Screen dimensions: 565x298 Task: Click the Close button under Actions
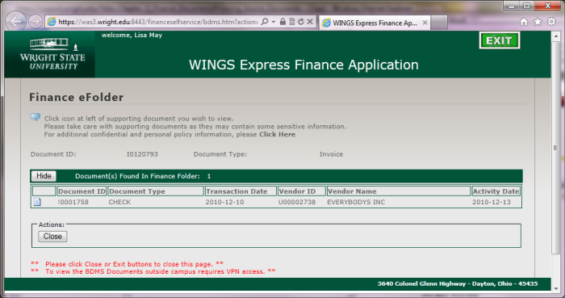(x=52, y=237)
